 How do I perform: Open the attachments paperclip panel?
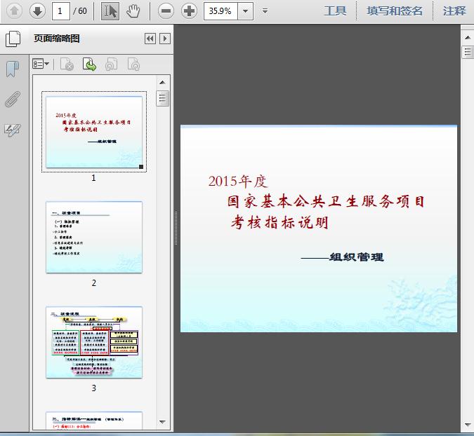tap(13, 99)
